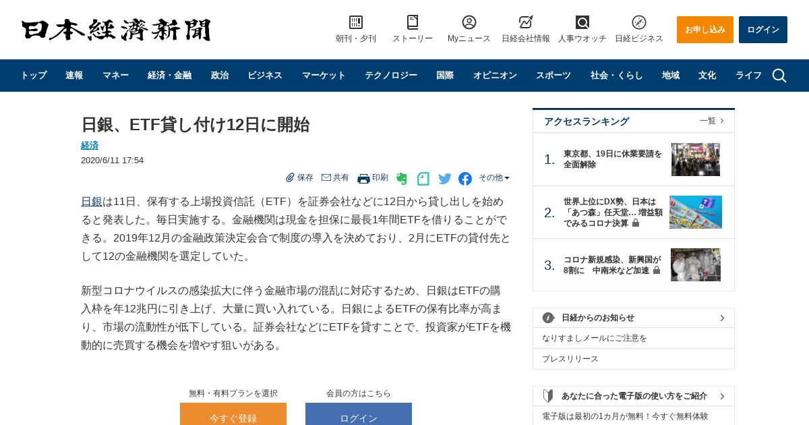Open the 地域 section
This screenshot has width=809, height=425.
[671, 76]
